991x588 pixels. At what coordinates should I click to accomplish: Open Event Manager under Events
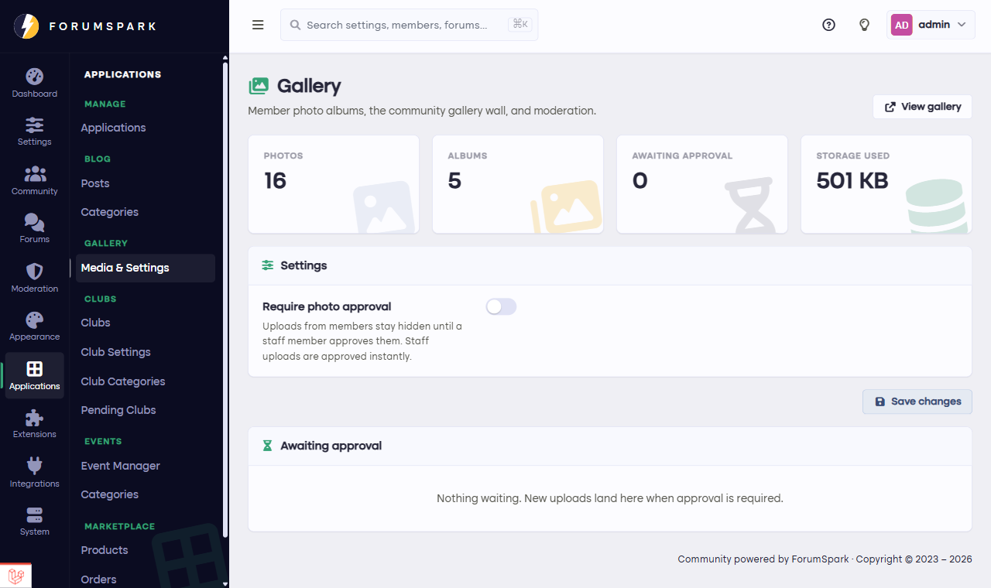coord(121,466)
